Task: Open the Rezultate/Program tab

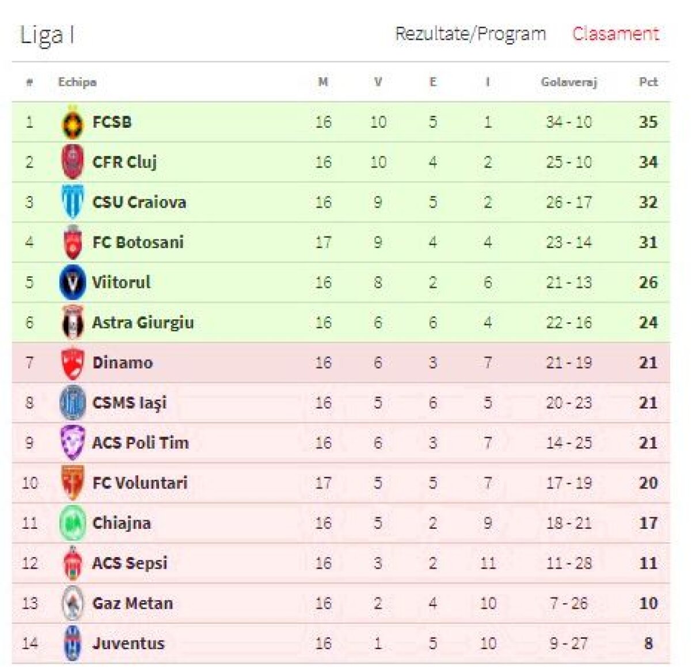Action: coord(469,33)
